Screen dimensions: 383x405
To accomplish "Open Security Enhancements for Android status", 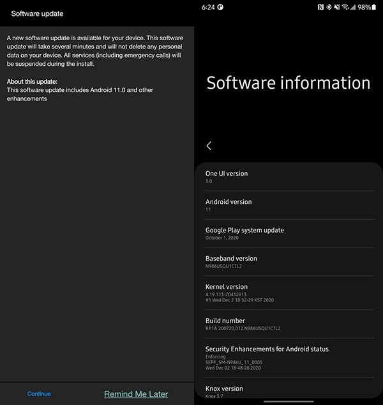I will (289, 358).
